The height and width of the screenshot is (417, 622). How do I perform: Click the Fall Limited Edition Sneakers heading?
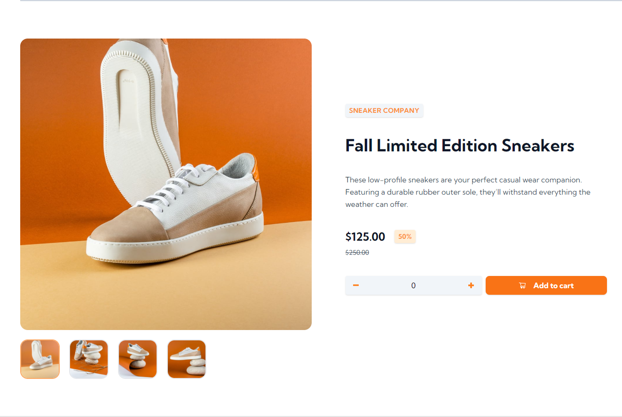click(x=459, y=146)
